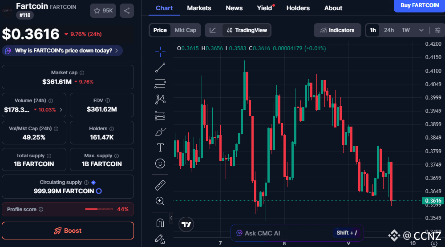The width and height of the screenshot is (445, 247).
Task: Click the $361.61M market cap value
Action: click(57, 82)
